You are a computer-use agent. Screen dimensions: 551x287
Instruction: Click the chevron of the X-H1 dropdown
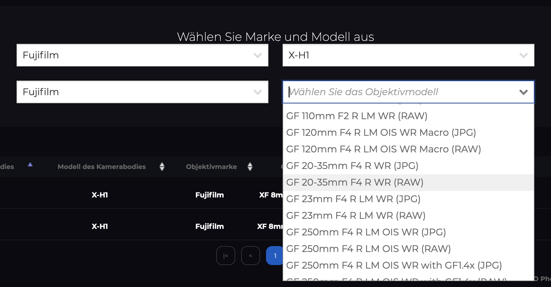click(x=523, y=55)
